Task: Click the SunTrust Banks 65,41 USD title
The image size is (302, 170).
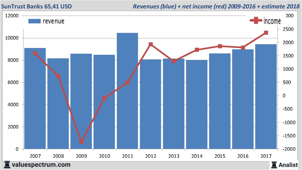Action: pyautogui.click(x=36, y=6)
